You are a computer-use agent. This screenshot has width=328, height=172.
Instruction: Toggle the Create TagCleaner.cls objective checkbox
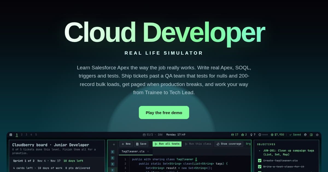tap(260, 161)
